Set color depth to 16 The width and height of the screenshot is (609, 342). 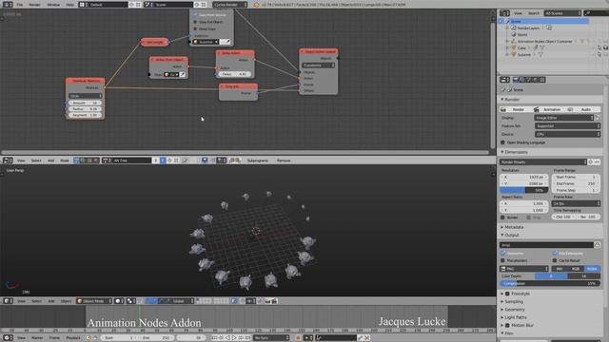click(583, 275)
